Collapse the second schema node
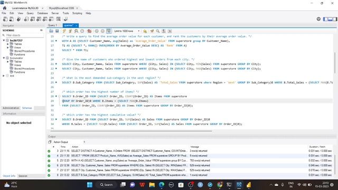 (4, 58)
